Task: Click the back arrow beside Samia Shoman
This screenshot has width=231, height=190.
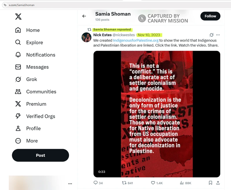Action: (x=84, y=16)
